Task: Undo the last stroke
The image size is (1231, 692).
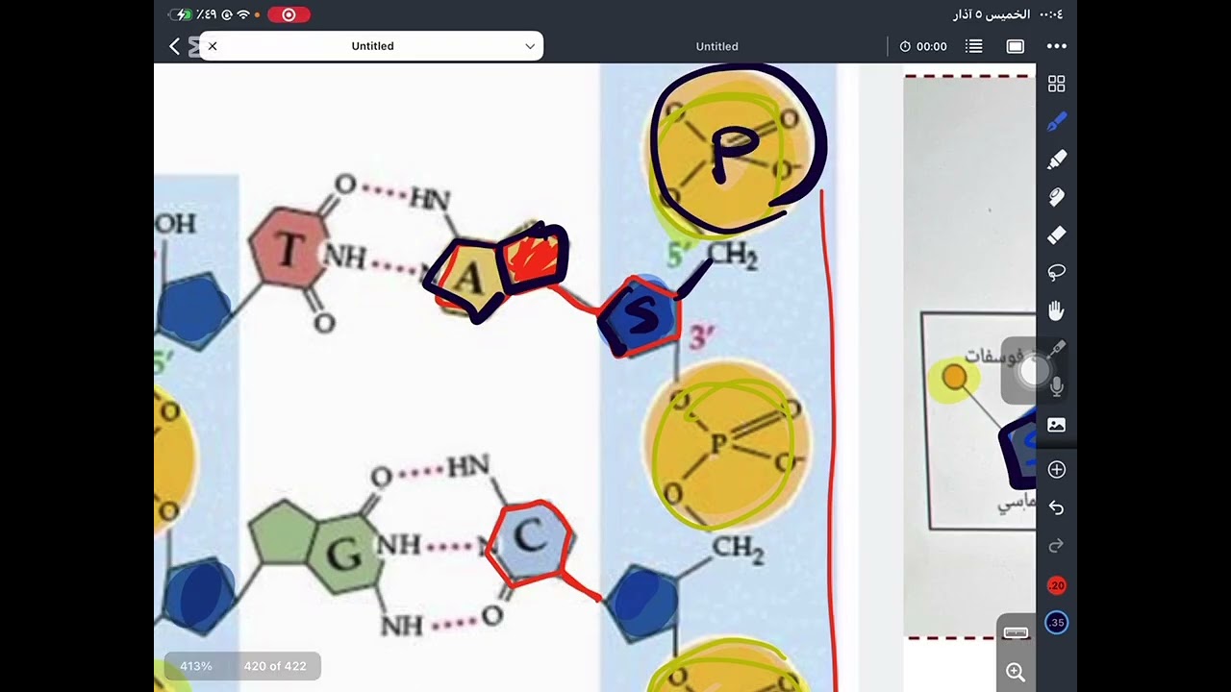Action: tap(1056, 507)
